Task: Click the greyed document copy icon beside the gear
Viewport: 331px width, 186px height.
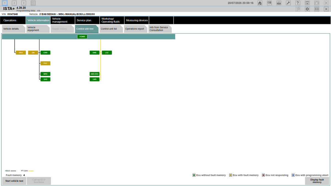Action: [298, 9]
